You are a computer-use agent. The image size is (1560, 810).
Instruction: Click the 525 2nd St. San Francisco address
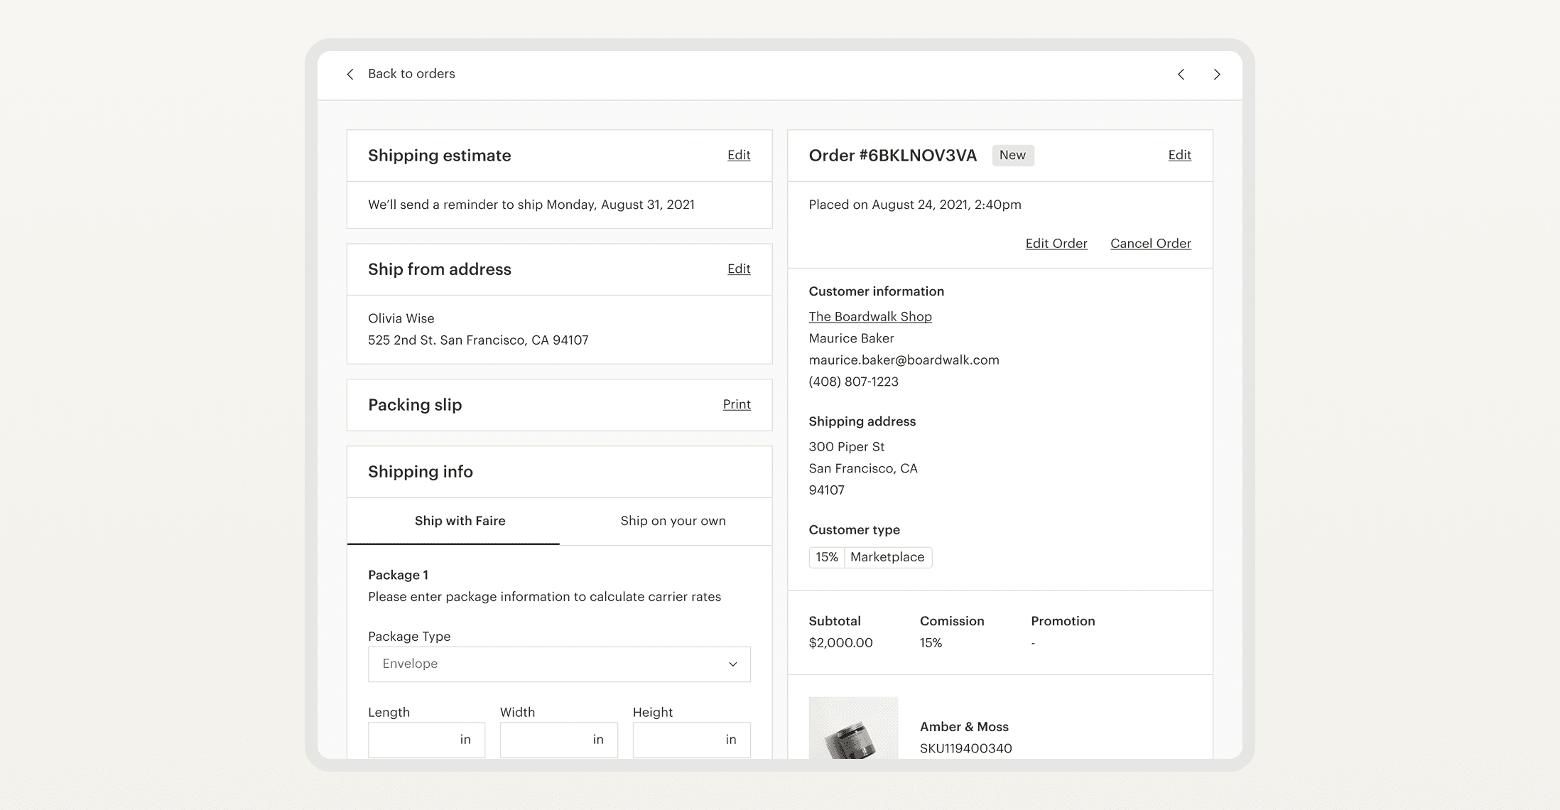pyautogui.click(x=478, y=340)
